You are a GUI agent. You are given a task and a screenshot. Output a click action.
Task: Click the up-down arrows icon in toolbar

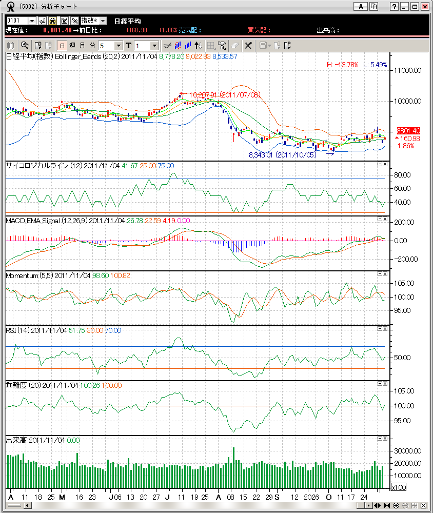tap(199, 45)
